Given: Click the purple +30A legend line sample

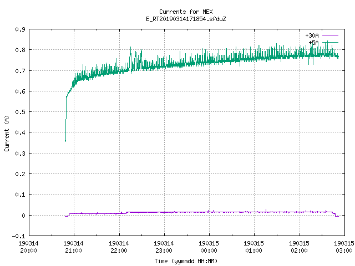Looking at the screenshot, I should pos(330,35).
